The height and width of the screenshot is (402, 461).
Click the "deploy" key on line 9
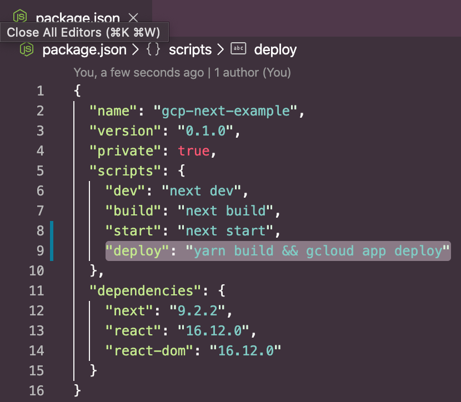coord(137,251)
